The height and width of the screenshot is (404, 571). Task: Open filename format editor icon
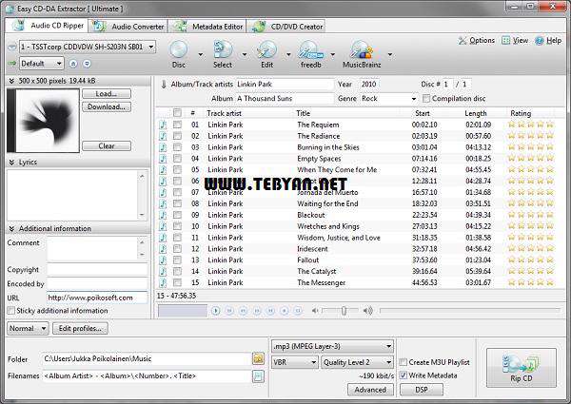pos(258,376)
